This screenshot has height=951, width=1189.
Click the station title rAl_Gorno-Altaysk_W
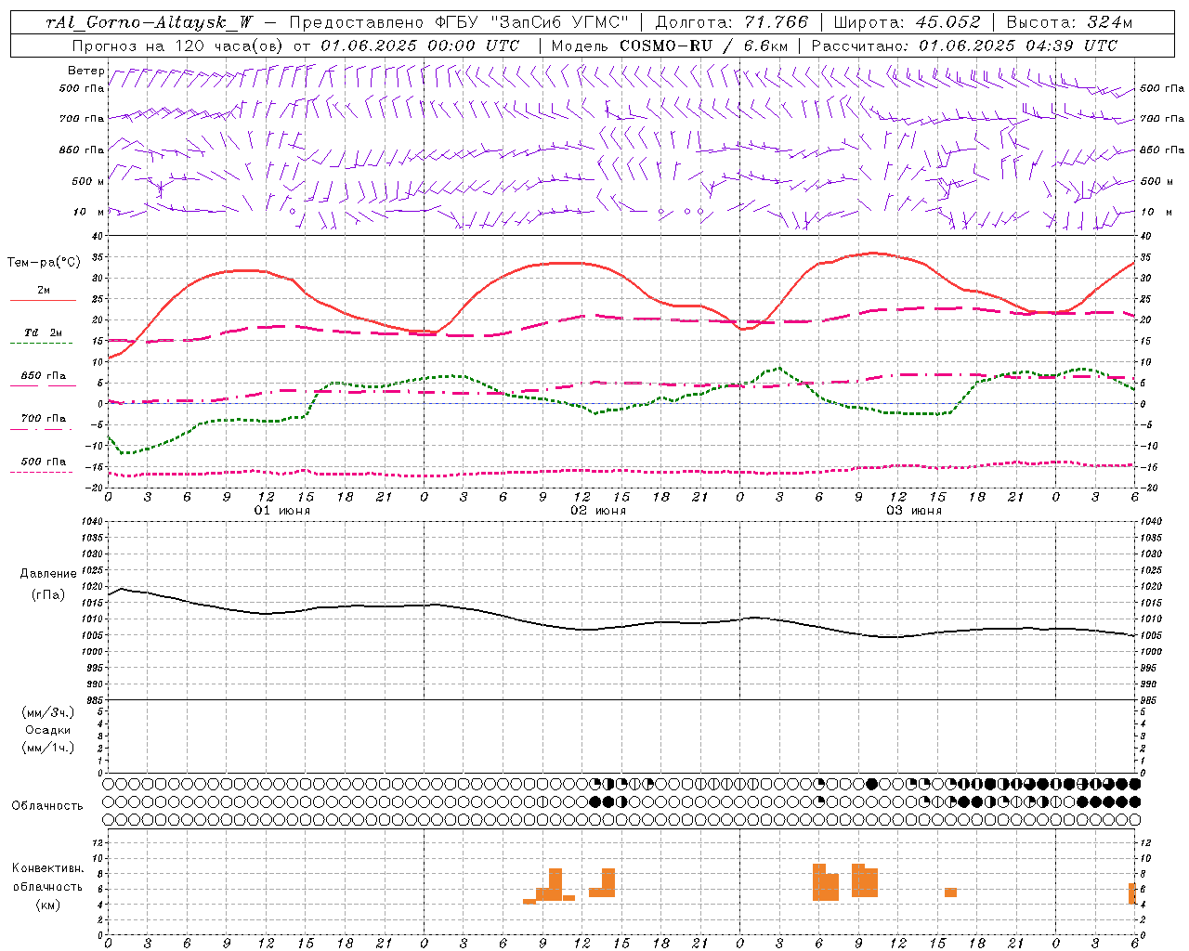[x=150, y=22]
